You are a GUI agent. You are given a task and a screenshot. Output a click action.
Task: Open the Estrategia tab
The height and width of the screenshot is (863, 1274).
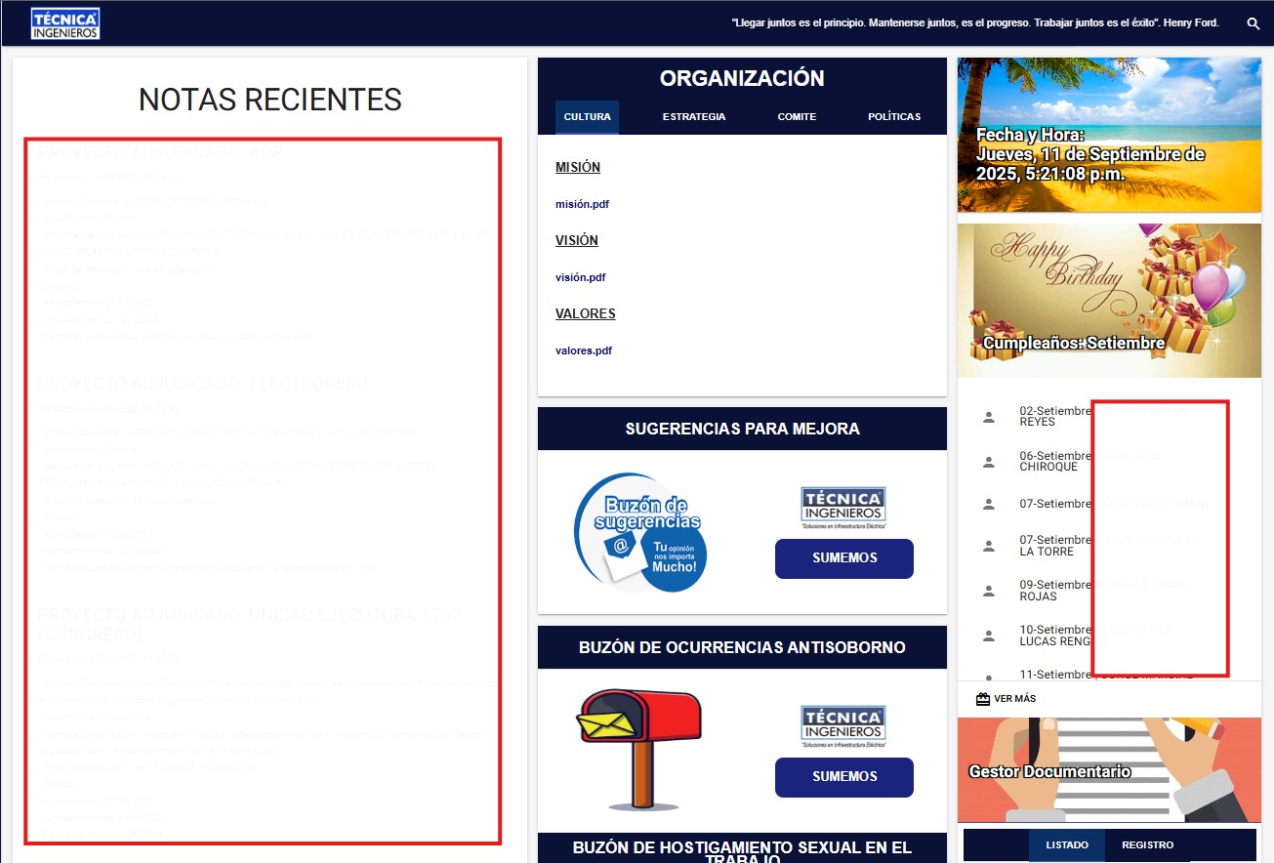click(694, 117)
